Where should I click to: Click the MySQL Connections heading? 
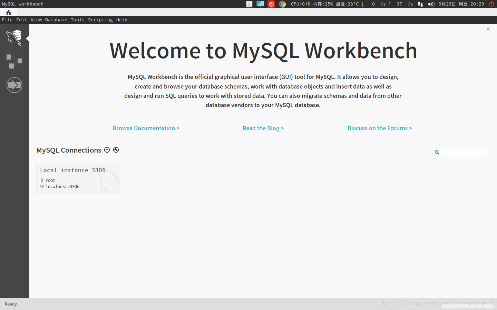(69, 150)
